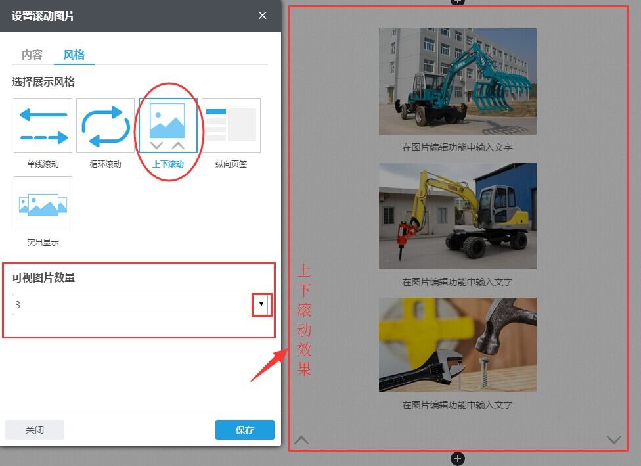Screen dimensions: 641x466
Task: Pick the 上下滚动 vertical scroll style
Action: (167, 126)
